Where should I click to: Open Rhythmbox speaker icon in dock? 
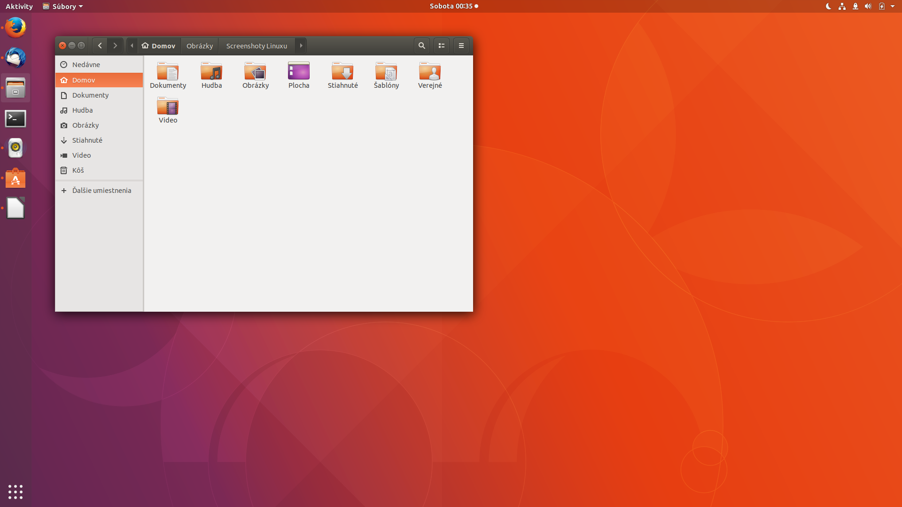(16, 148)
